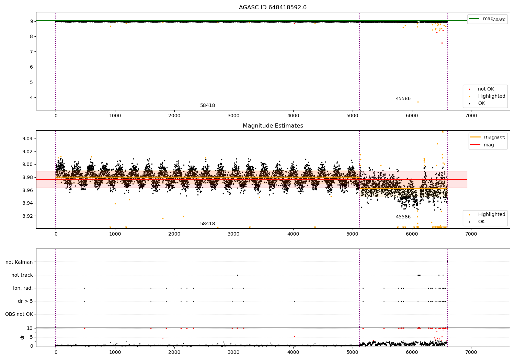Click y-axis tick "6" in top plot

[32, 67]
